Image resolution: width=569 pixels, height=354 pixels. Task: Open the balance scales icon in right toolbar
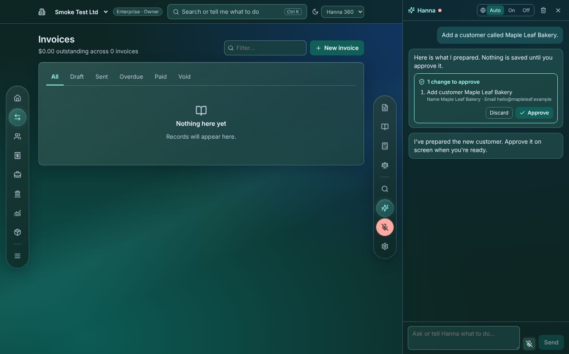385,165
